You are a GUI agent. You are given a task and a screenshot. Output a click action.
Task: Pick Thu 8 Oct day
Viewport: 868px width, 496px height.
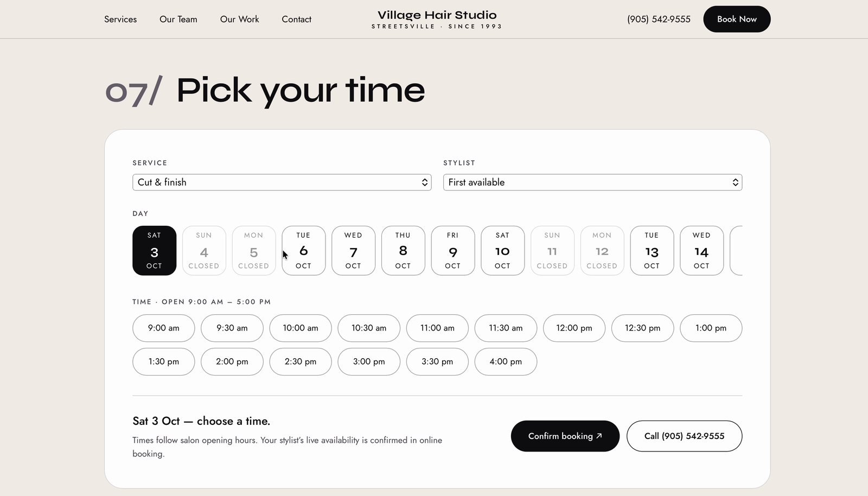pyautogui.click(x=403, y=251)
